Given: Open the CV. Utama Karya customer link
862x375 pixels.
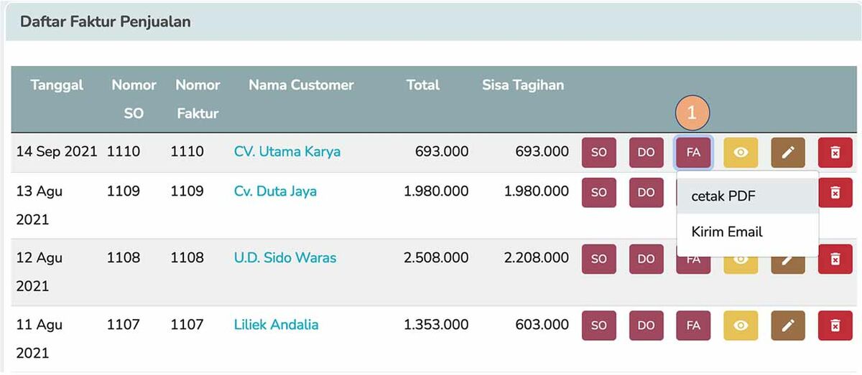Looking at the screenshot, I should pos(287,151).
